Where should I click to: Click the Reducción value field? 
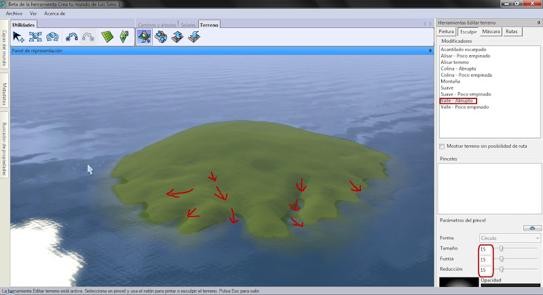[x=485, y=270]
